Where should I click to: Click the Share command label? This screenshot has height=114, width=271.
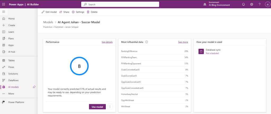pos(66,12)
